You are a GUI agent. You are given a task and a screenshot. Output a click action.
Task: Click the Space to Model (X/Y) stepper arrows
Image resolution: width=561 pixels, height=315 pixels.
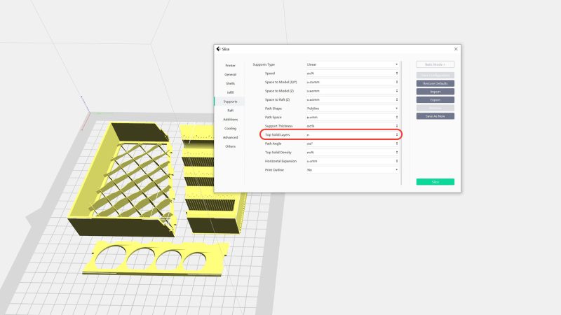[x=397, y=82]
